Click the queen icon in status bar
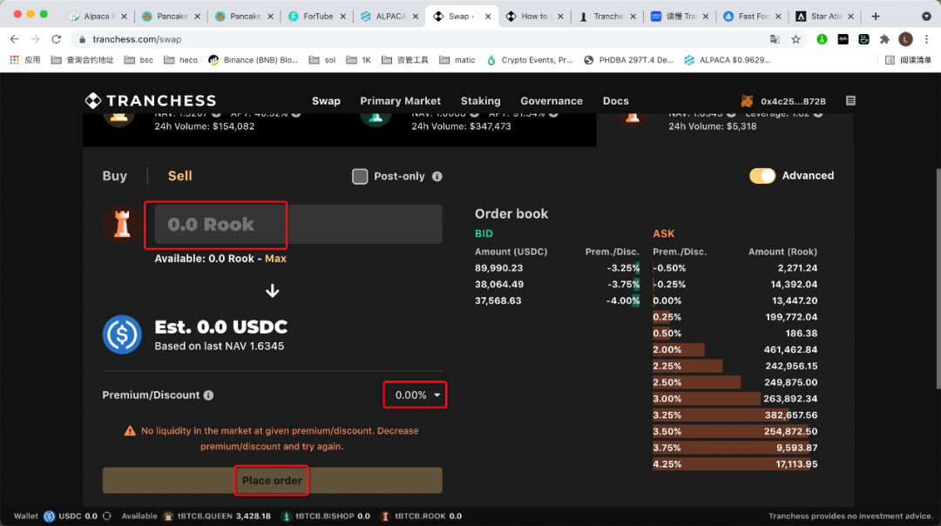 (168, 516)
